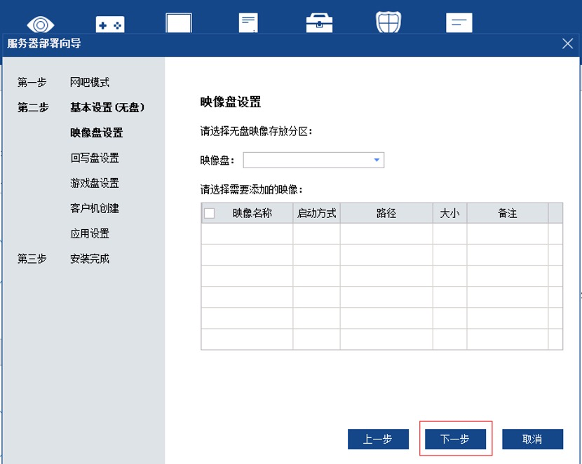582x464 pixels.
Task: Open 回写盘设置 step in sidebar
Action: click(95, 158)
